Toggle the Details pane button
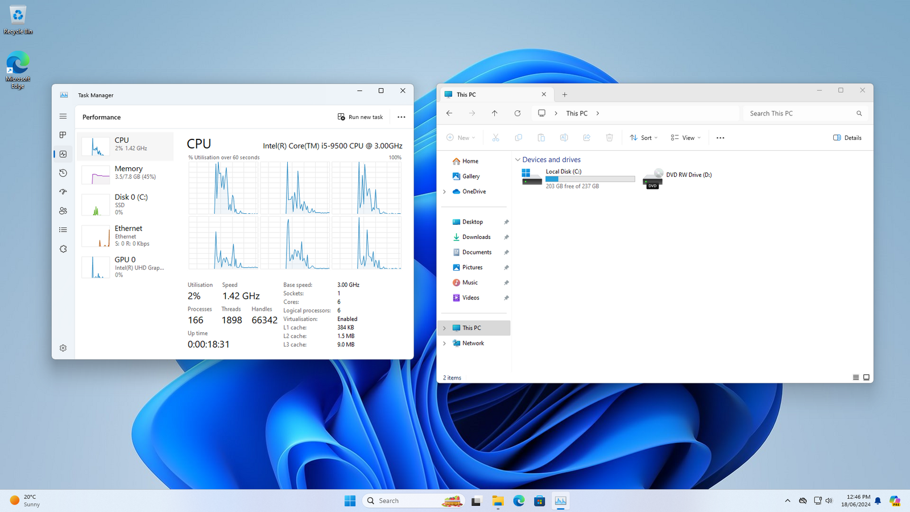The width and height of the screenshot is (910, 512). click(847, 138)
